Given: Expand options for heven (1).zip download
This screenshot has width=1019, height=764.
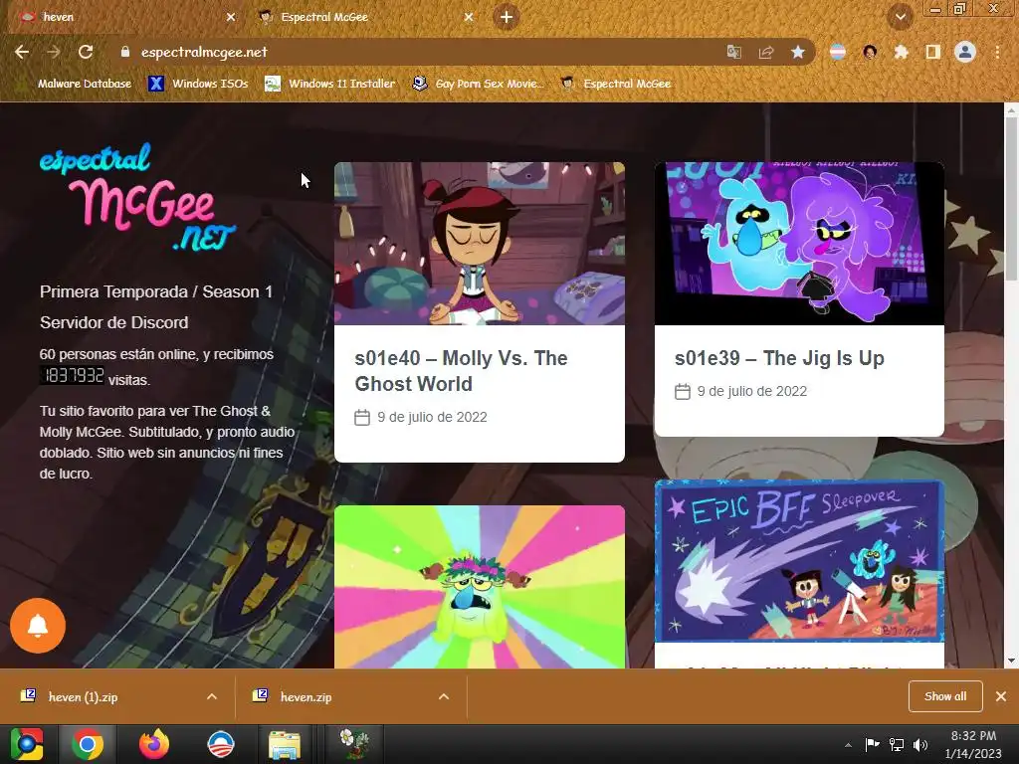Looking at the screenshot, I should pos(212,696).
